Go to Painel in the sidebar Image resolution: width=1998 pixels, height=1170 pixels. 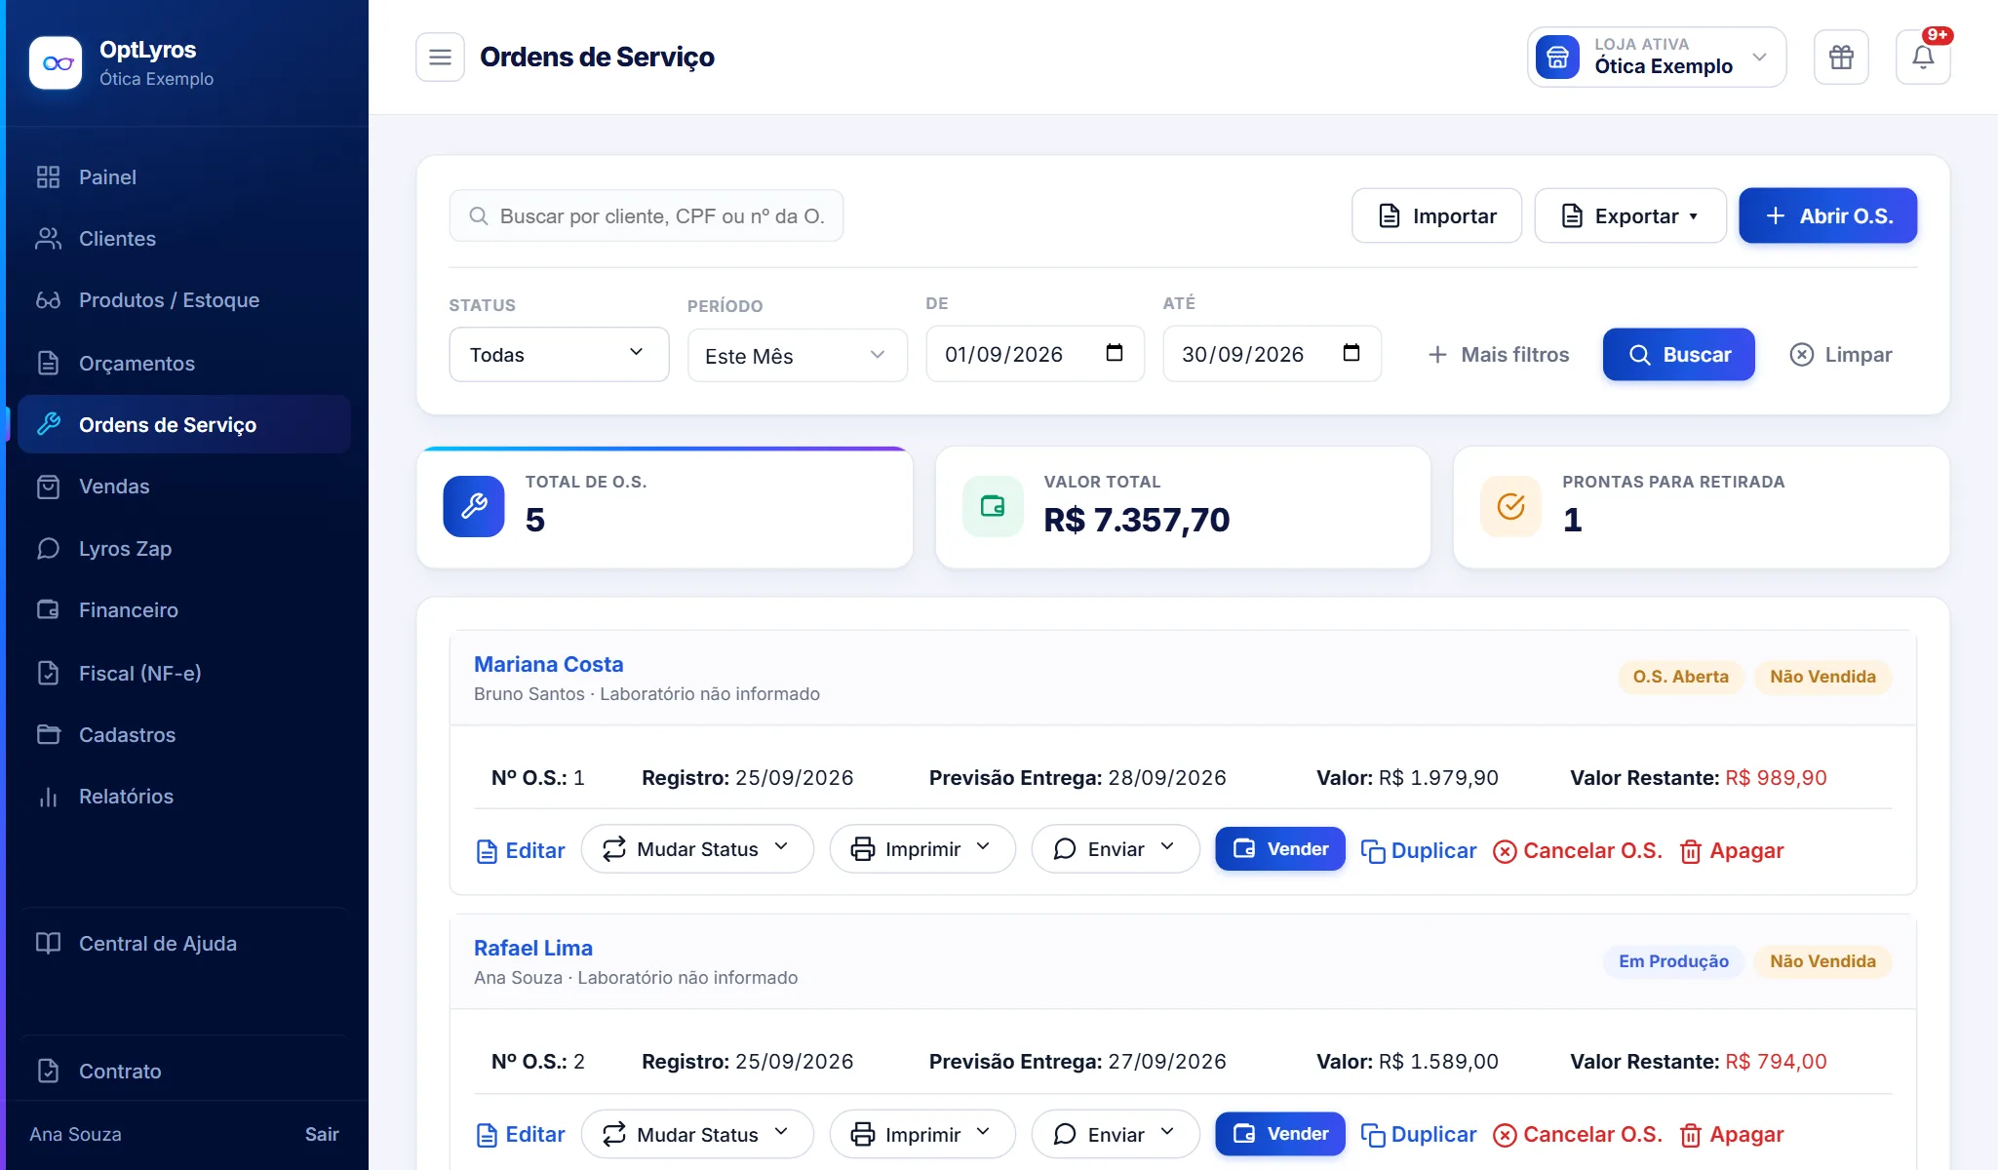coord(184,176)
